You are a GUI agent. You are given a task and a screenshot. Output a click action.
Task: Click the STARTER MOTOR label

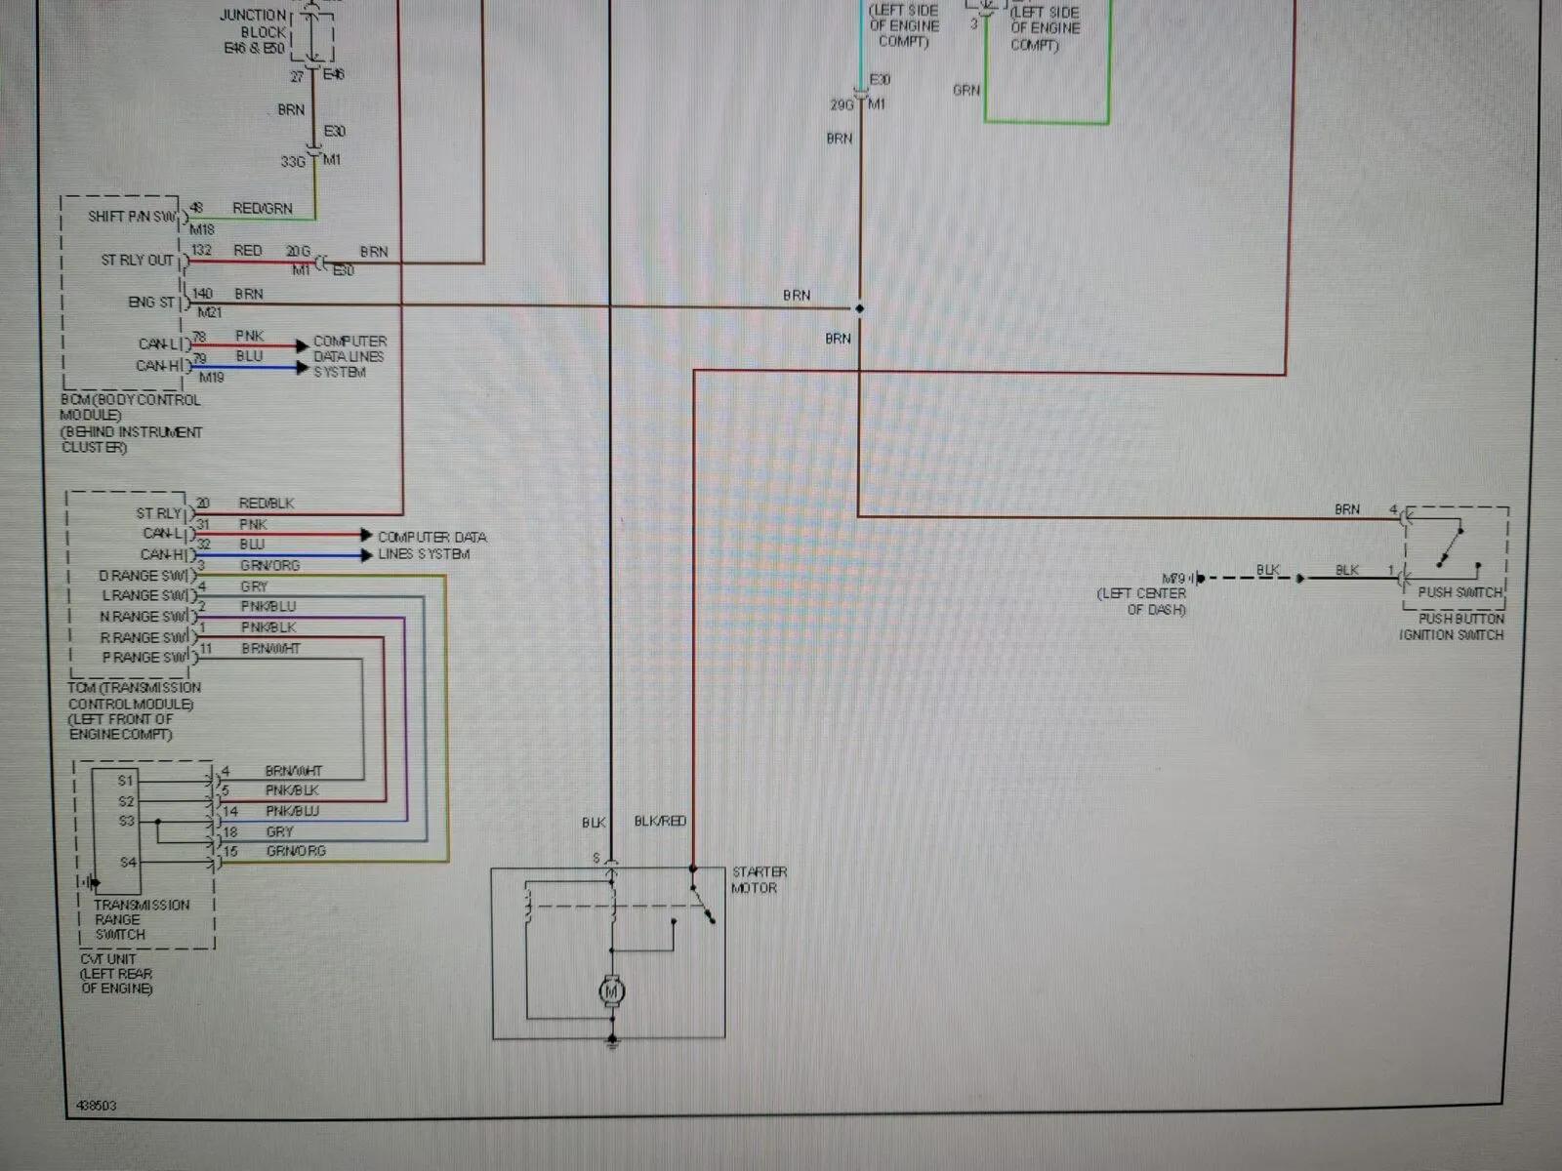[x=759, y=879]
